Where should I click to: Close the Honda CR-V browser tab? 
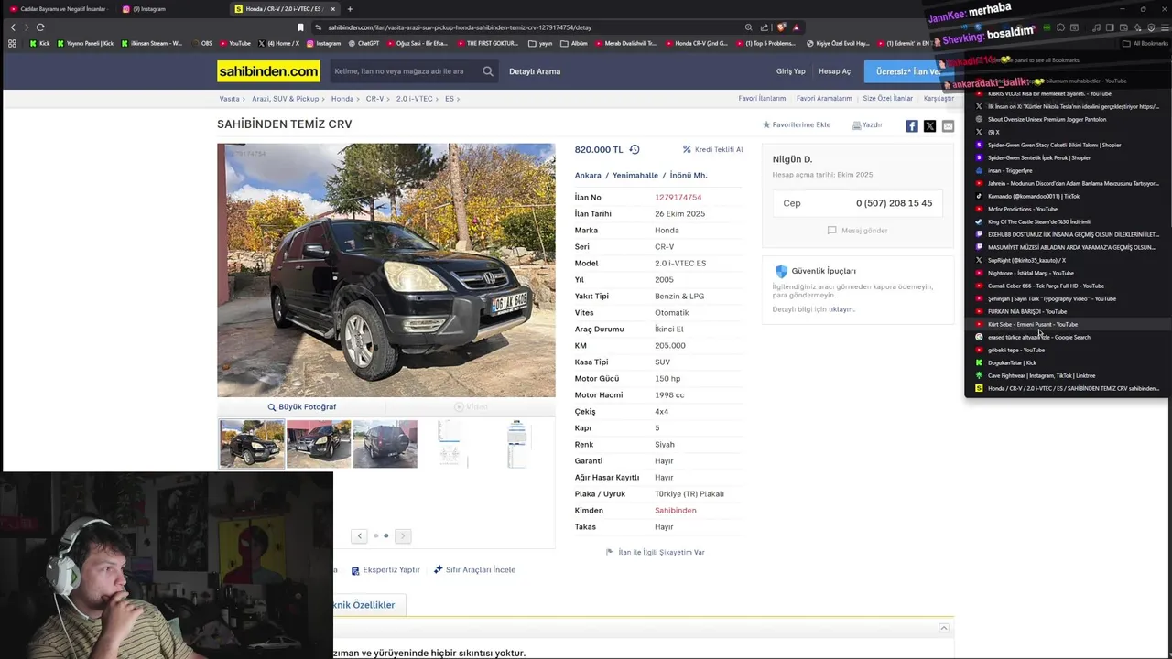[x=332, y=9]
